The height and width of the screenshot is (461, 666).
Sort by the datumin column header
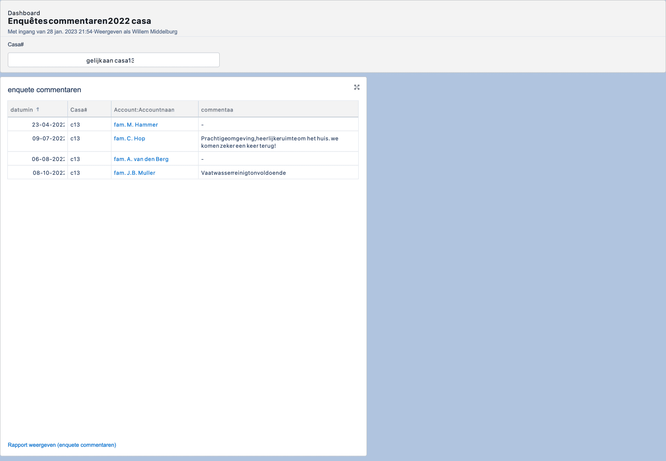(x=38, y=110)
